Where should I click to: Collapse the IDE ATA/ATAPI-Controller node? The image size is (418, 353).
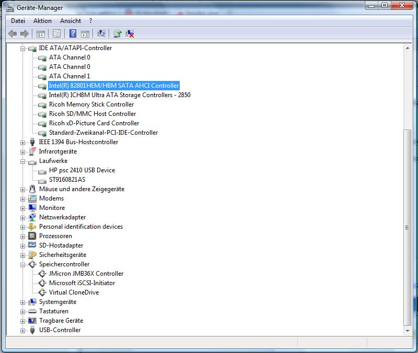click(22, 49)
